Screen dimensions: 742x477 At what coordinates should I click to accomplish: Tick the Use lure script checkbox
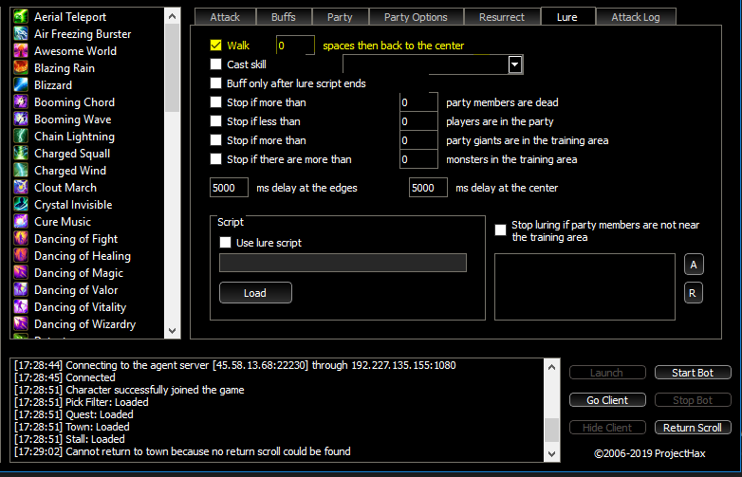click(x=225, y=243)
